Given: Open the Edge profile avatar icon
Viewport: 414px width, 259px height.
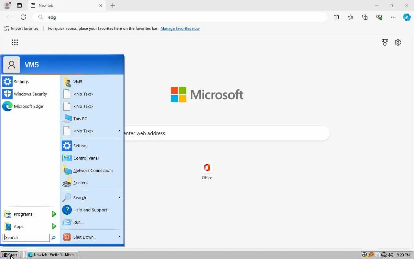Looking at the screenshot, I should point(7,6).
